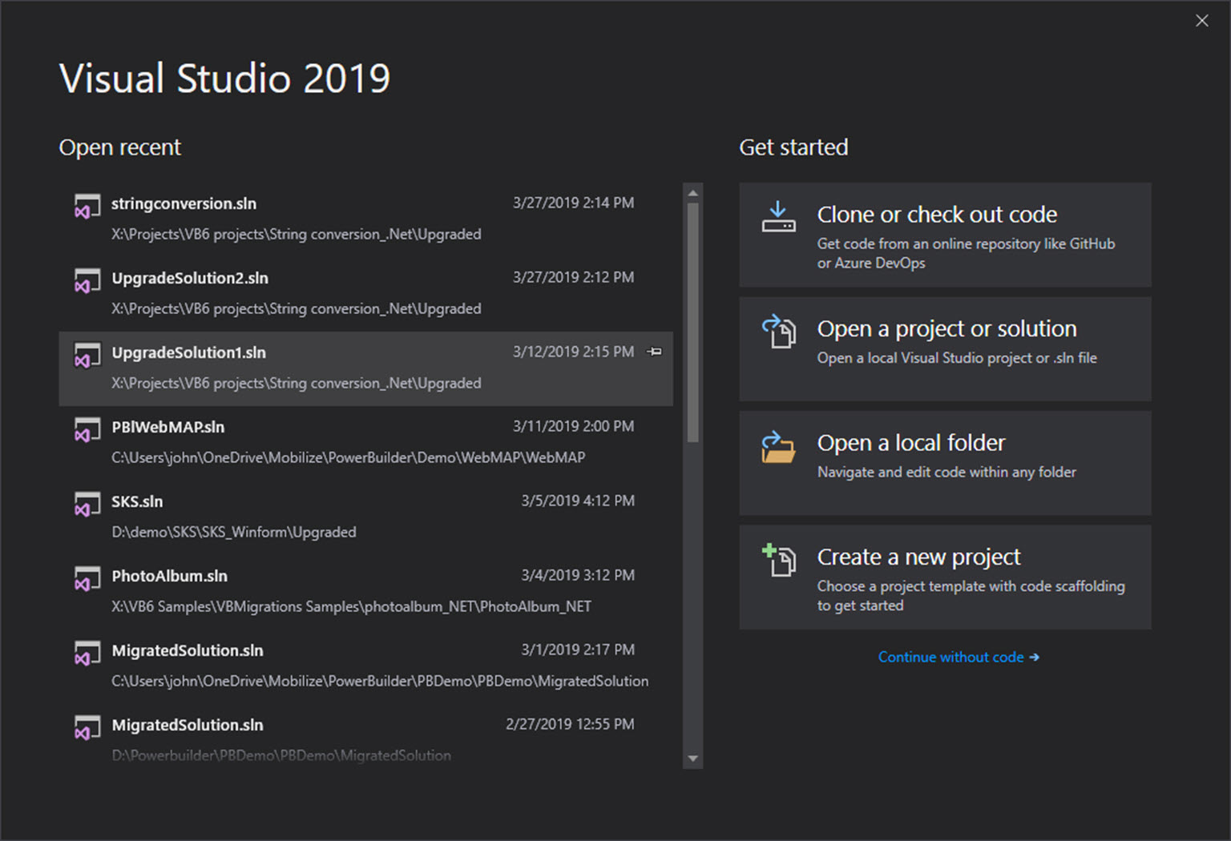Click the Open a project or solution icon
This screenshot has width=1231, height=841.
coord(778,331)
